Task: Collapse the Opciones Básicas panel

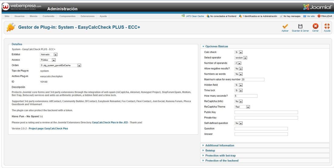Action: coord(265,46)
